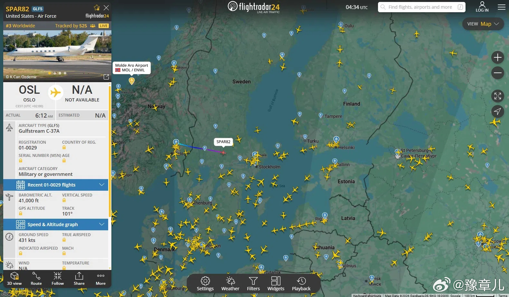The image size is (509, 297).
Task: Open the Widgets panel
Action: click(276, 284)
